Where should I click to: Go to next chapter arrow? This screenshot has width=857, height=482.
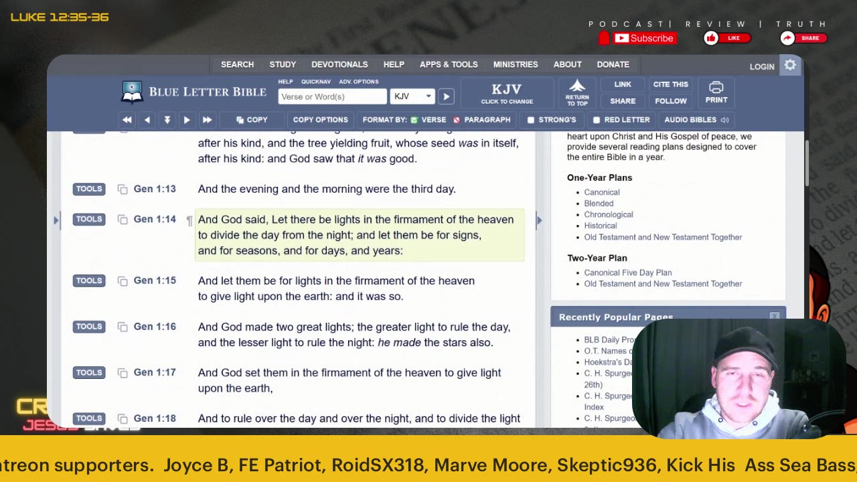pyautogui.click(x=187, y=120)
